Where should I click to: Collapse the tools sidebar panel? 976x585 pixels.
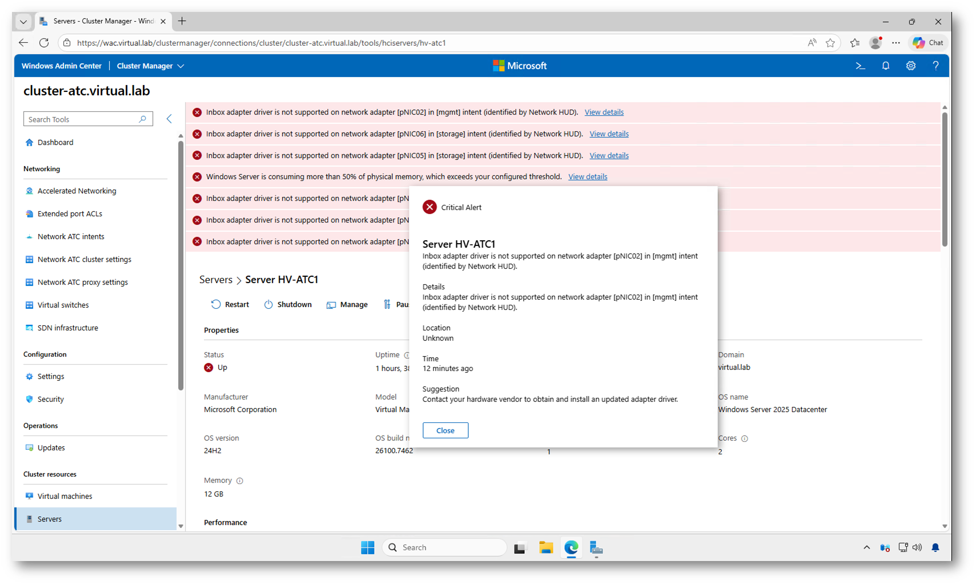(x=169, y=119)
